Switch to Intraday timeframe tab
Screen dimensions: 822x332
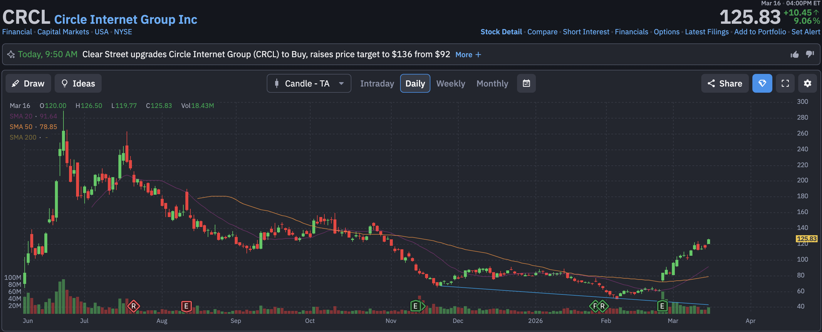377,84
